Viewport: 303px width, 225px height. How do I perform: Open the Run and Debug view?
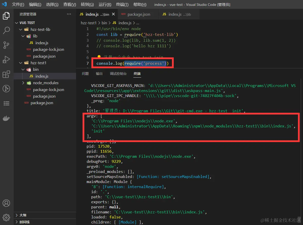[6, 60]
